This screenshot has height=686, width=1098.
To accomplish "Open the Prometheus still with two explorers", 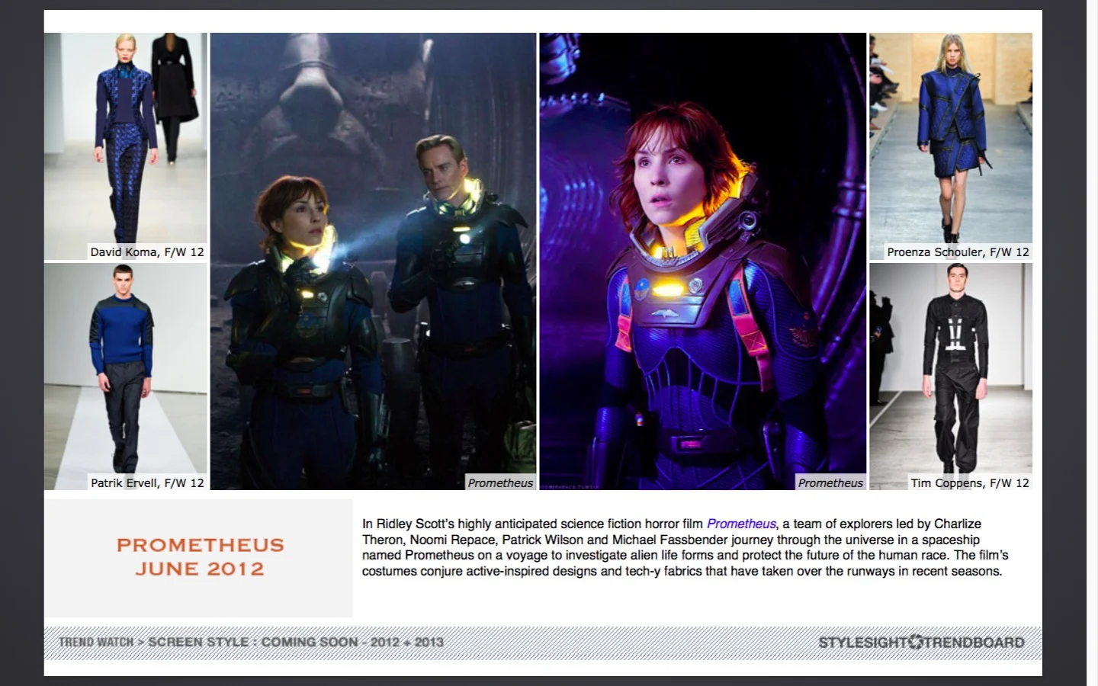I will 374,261.
